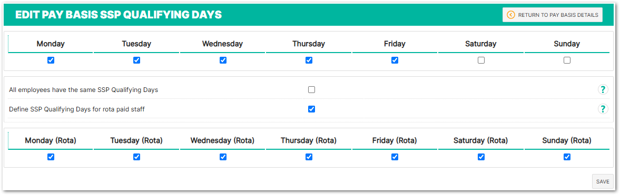This screenshot has height=195, width=620.
Task: Enable Sunday as qualifying day
Action: click(567, 60)
